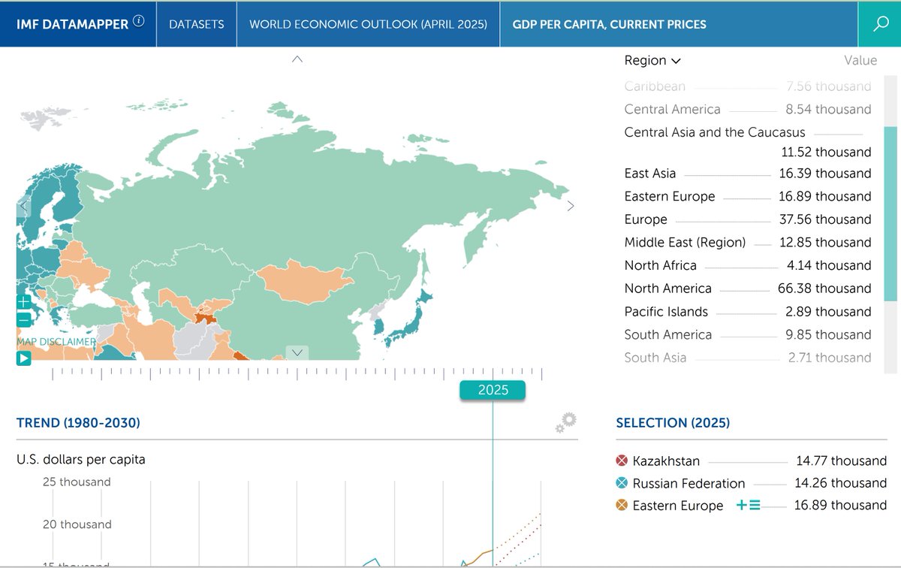Select GDP per capita, current prices tab
The image size is (901, 568).
[609, 23]
